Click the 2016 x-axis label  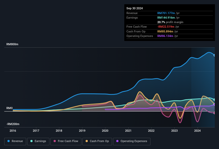click(13, 131)
